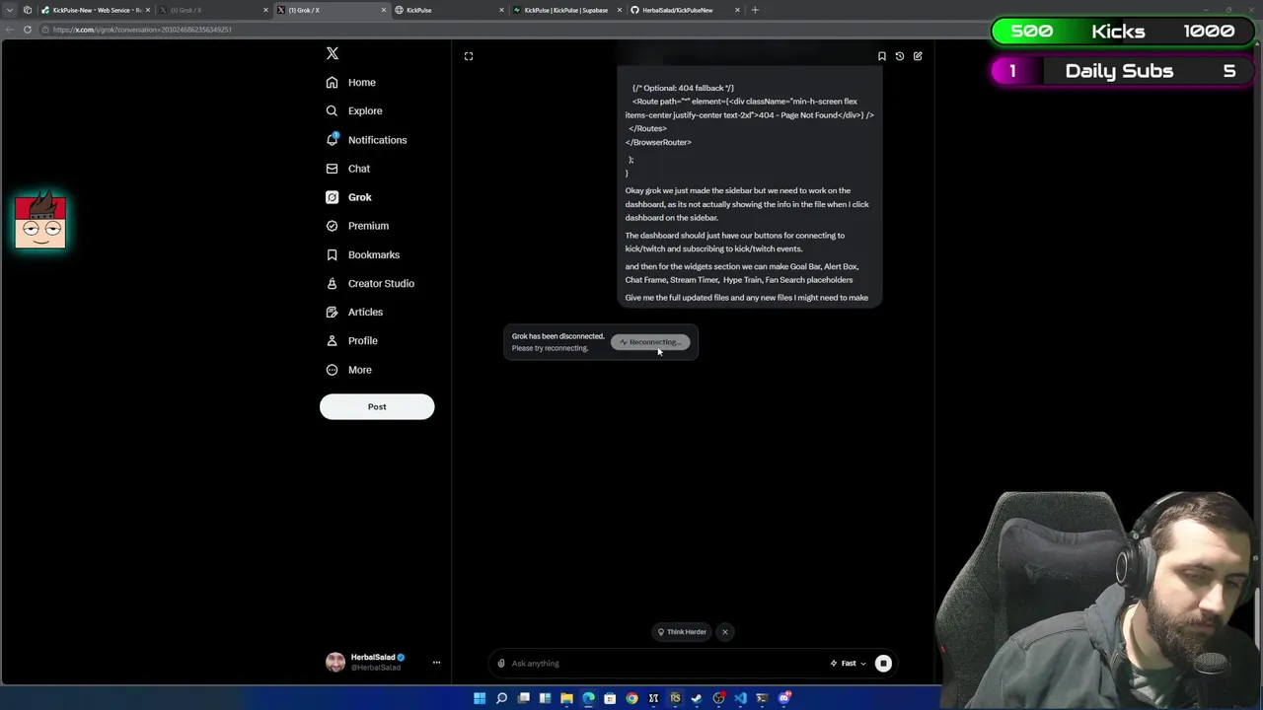Click the Creator Studio sidebar icon
Image resolution: width=1263 pixels, height=710 pixels.
pos(332,283)
